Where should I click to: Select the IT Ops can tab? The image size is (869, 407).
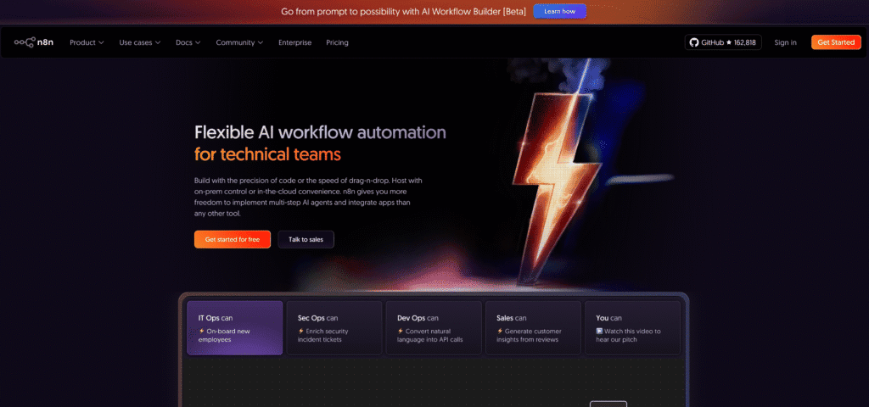click(x=234, y=327)
